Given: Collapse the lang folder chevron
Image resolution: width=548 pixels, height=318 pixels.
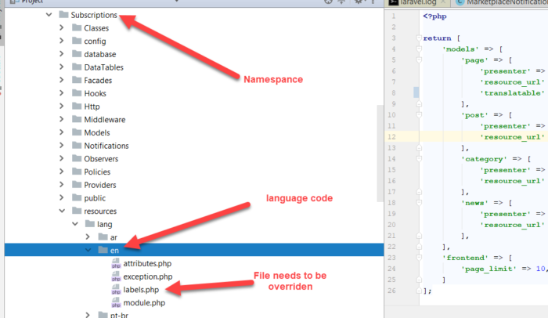Looking at the screenshot, I should click(75, 223).
